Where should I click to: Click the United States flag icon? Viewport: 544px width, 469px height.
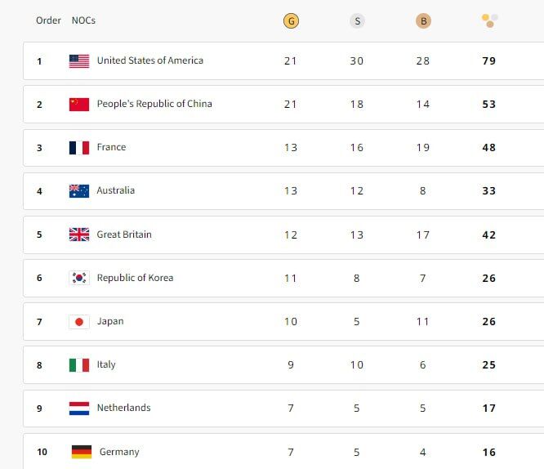79,61
